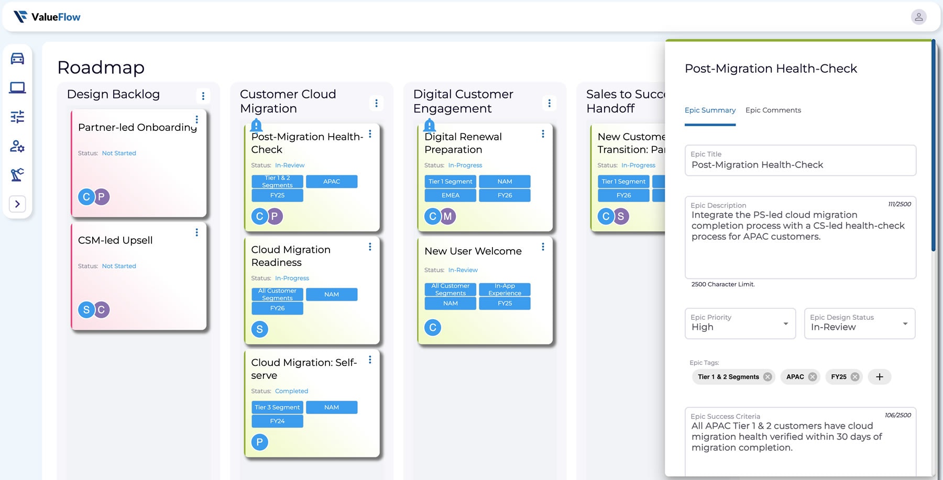
Task: Open Design Backlog column options menu
Action: [x=203, y=96]
